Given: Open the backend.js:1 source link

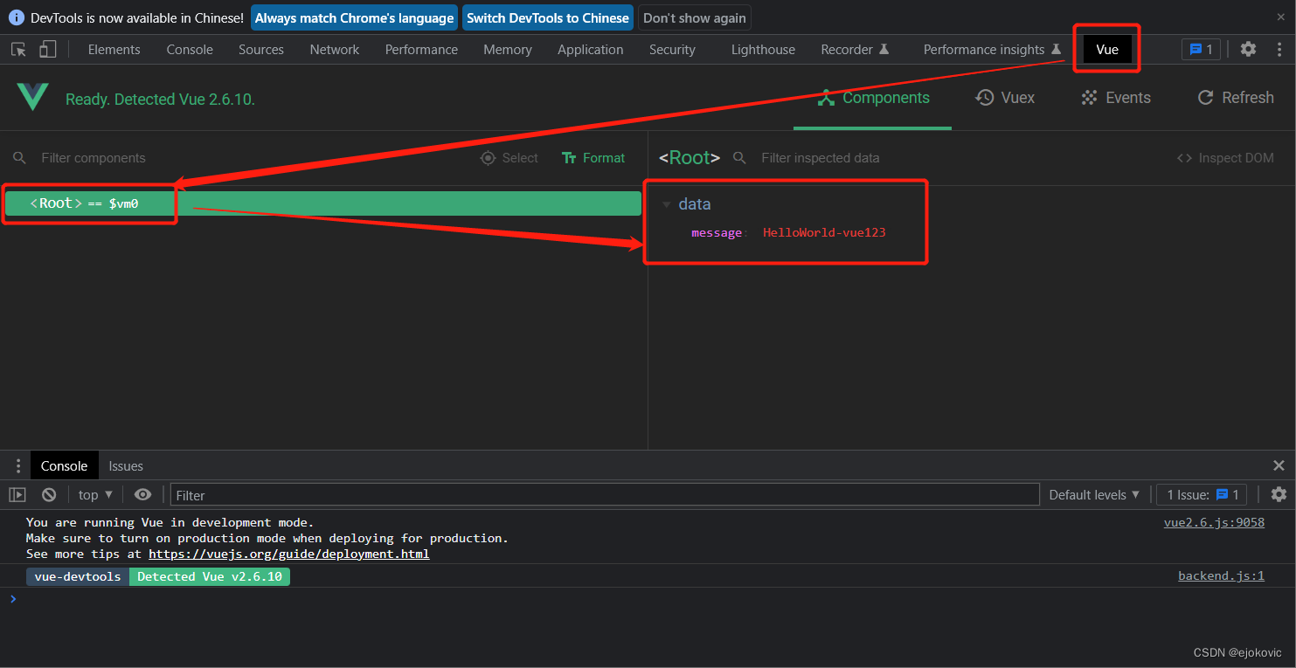Looking at the screenshot, I should [1221, 575].
